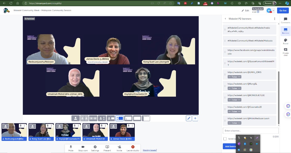Mute the microphone in the studio toolbar
Viewport: 291px width, 153px height.
(71, 148)
